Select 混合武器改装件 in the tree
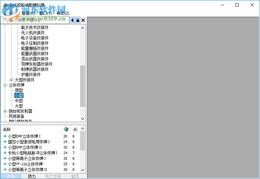Image resolution: width=260 pixels, height=179 pixels. [35, 59]
